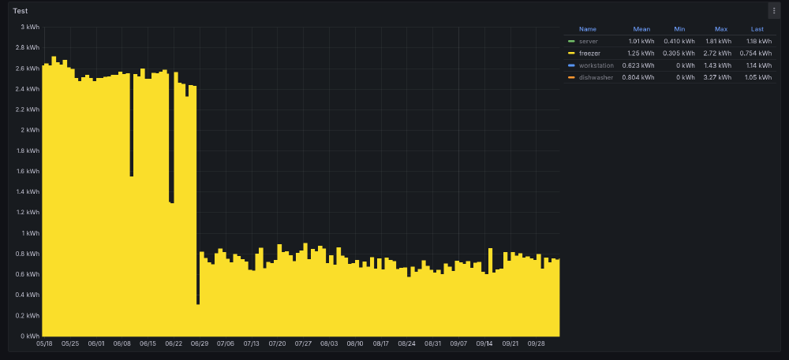Viewport: 789px width, 360px height.
Task: Toggle the freezer series in legend
Action: 589,54
